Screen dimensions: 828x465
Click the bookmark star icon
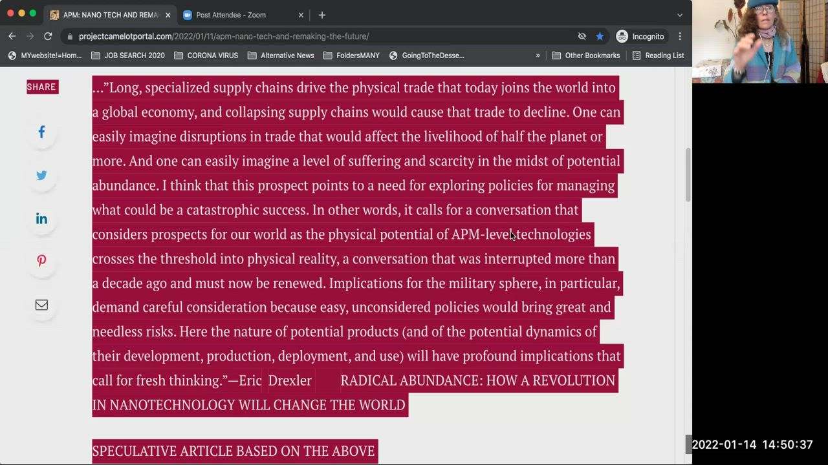click(x=600, y=37)
